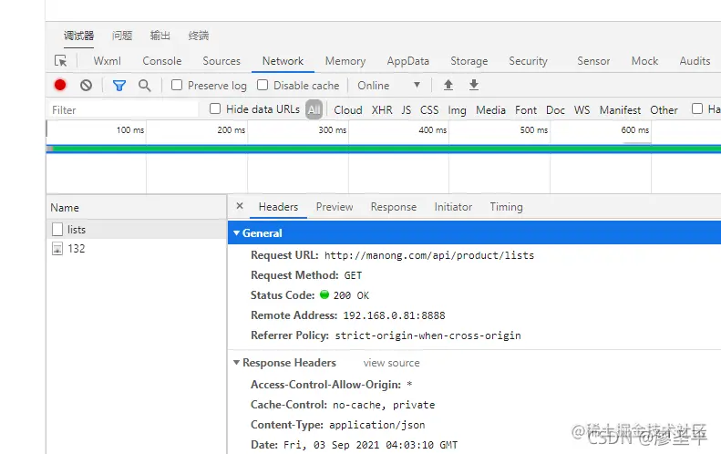
Task: Enable the Preserve log checkbox
Action: point(177,85)
